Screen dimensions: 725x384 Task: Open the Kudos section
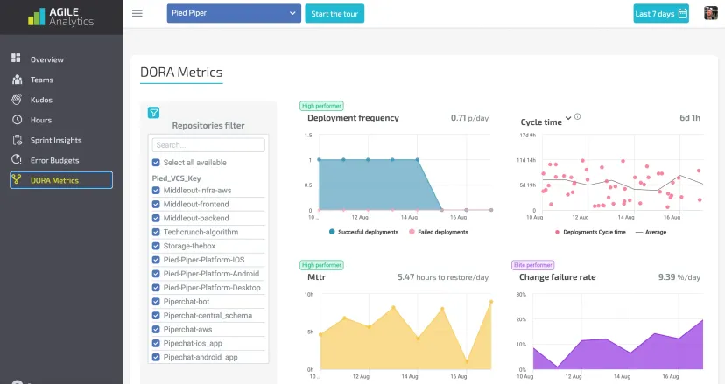point(42,100)
